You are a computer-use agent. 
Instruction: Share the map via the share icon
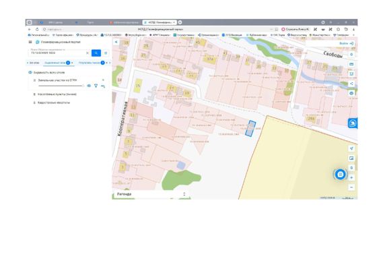point(351,84)
